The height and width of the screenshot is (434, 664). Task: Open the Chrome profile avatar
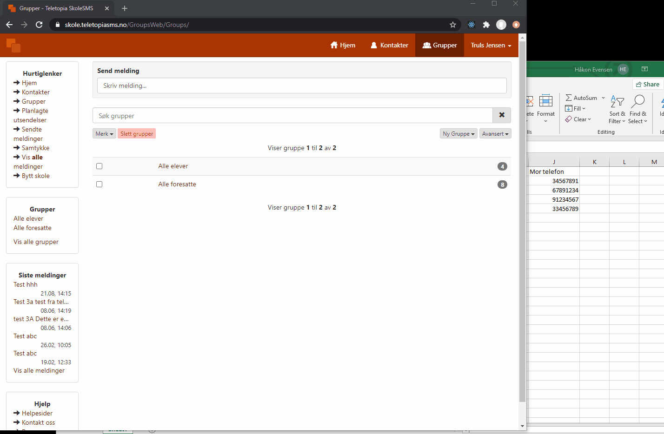coord(501,25)
